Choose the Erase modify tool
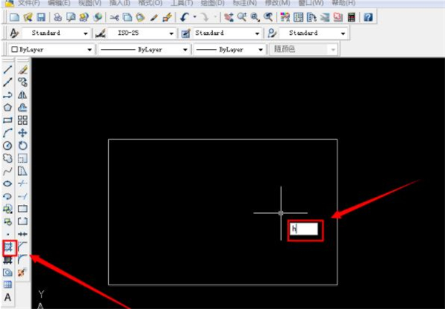The image size is (445, 309). [22, 70]
